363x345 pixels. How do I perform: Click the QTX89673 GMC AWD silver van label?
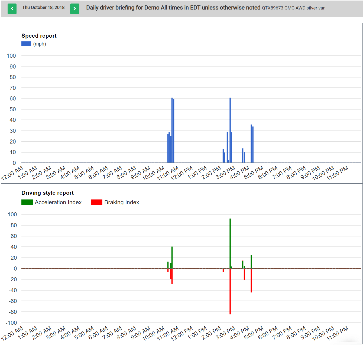294,8
